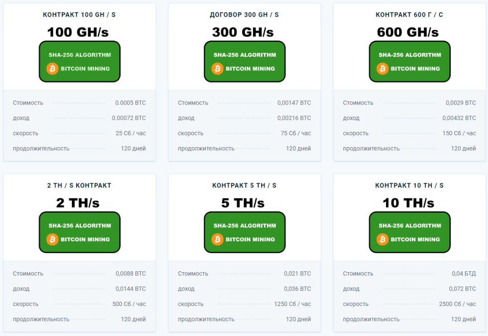This screenshot has height=336, width=488.
Task: Select the 300 GH/s green mining badge
Action: pos(244,61)
